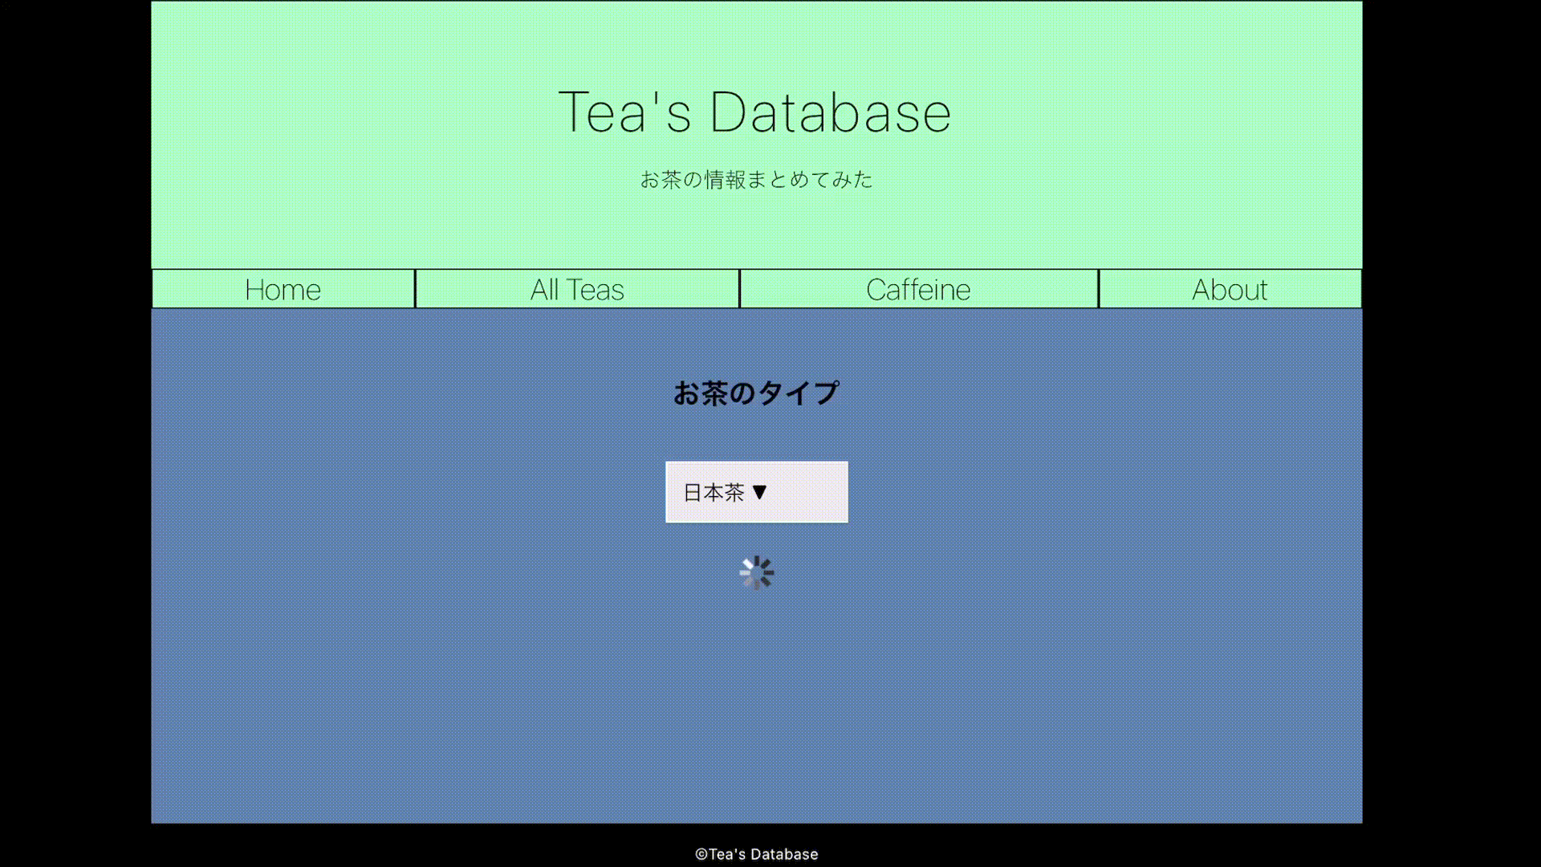Click the blank right side of 日本茶 box
This screenshot has width=1541, height=867.
point(815,492)
